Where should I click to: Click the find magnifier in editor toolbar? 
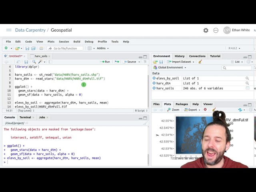pos(34,62)
